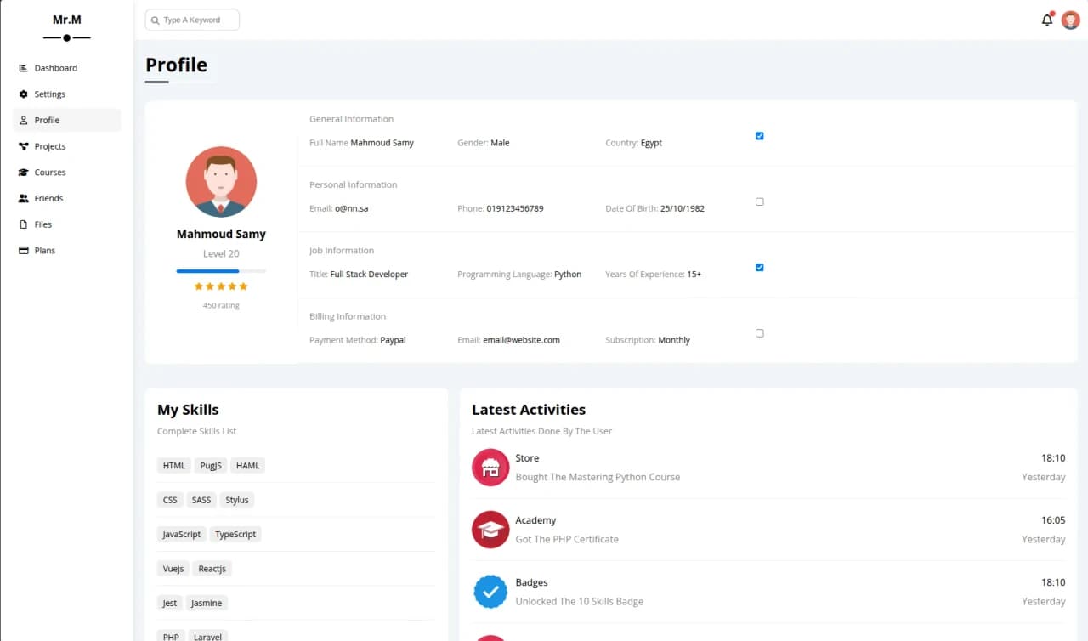Click the Stylus skill tag
Image resolution: width=1088 pixels, height=641 pixels.
[x=237, y=500]
